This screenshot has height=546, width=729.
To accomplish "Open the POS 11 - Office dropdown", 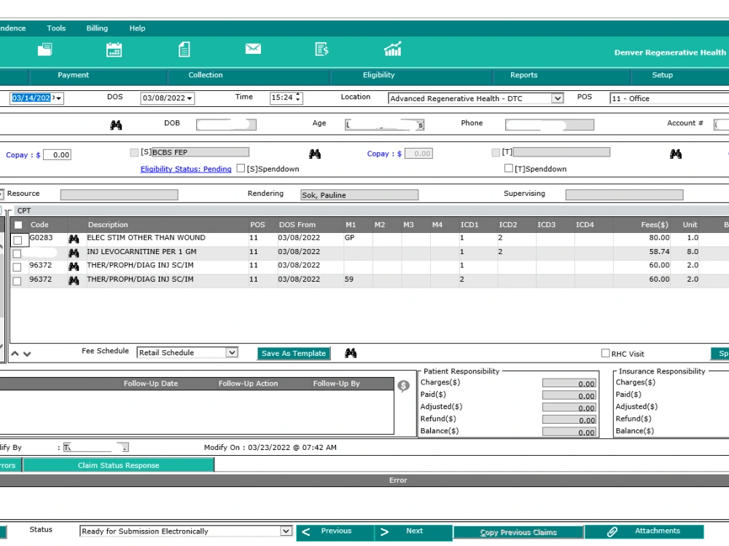I will coord(669,98).
